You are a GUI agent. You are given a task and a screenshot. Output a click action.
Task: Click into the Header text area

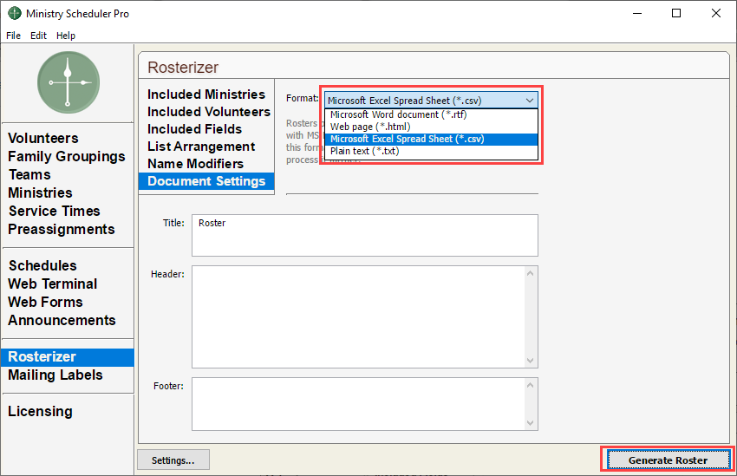359,317
